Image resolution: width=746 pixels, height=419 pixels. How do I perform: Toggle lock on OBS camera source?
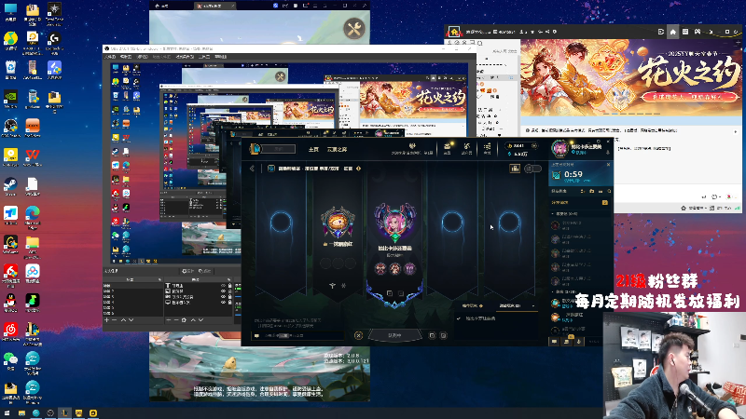229,297
